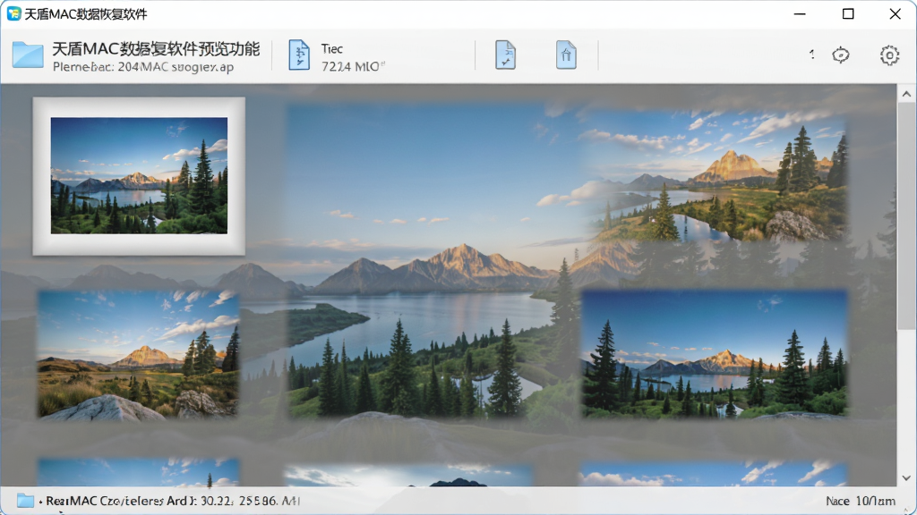This screenshot has width=917, height=515.
Task: Click the small '1' indicator near refresh
Action: coord(811,55)
